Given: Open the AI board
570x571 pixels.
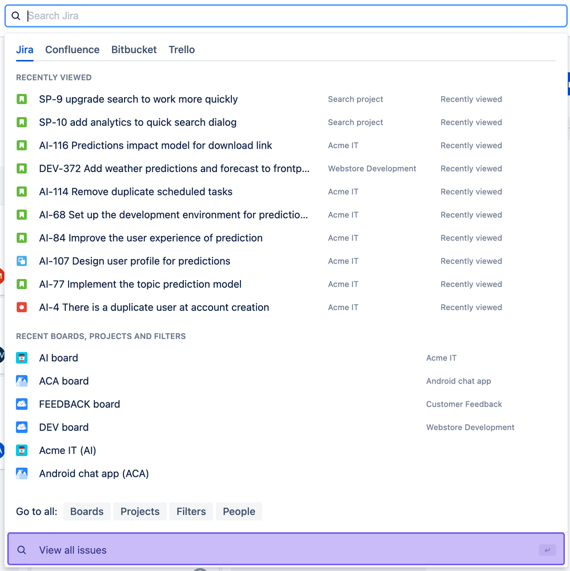Looking at the screenshot, I should click(59, 358).
